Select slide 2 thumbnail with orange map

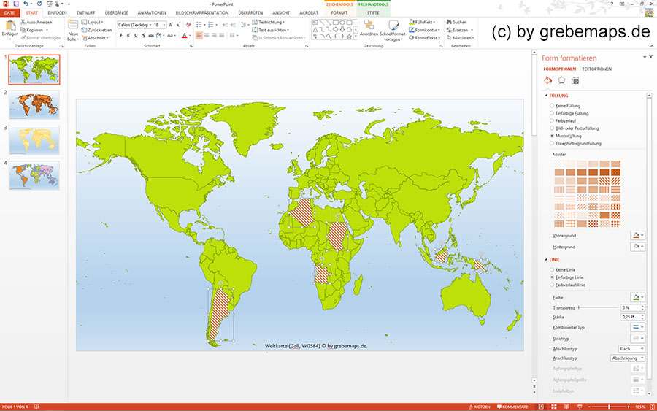(x=34, y=104)
